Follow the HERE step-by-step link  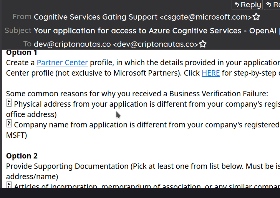[x=210, y=73]
